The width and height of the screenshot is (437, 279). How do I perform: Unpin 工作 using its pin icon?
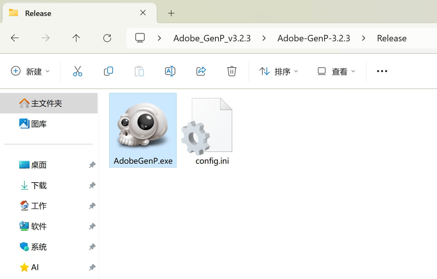pos(92,206)
